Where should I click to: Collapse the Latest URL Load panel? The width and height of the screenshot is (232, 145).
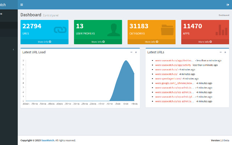131,52
